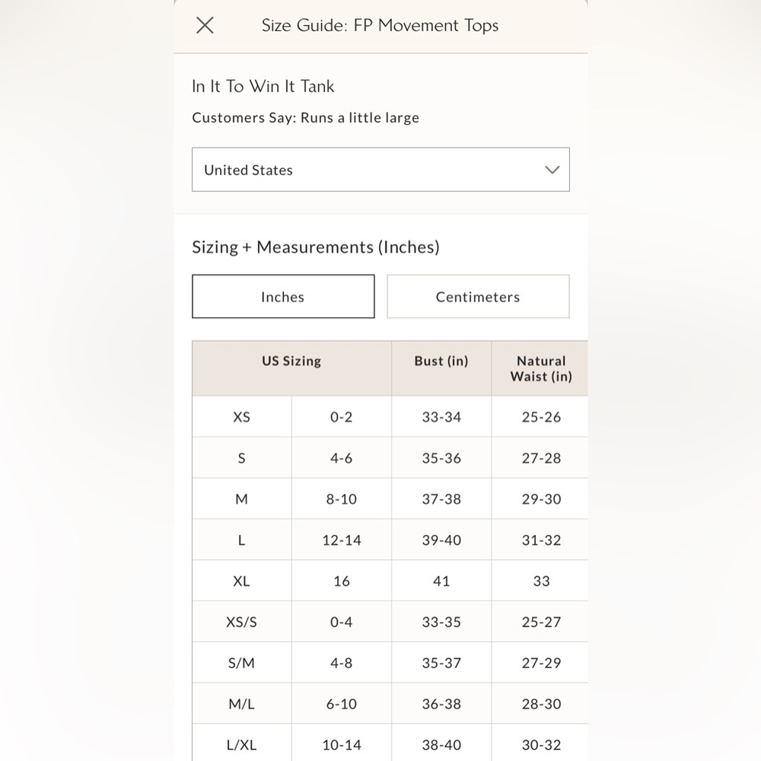Click the Customers Say: Runs a little large text
This screenshot has width=761, height=761.
pyautogui.click(x=305, y=118)
